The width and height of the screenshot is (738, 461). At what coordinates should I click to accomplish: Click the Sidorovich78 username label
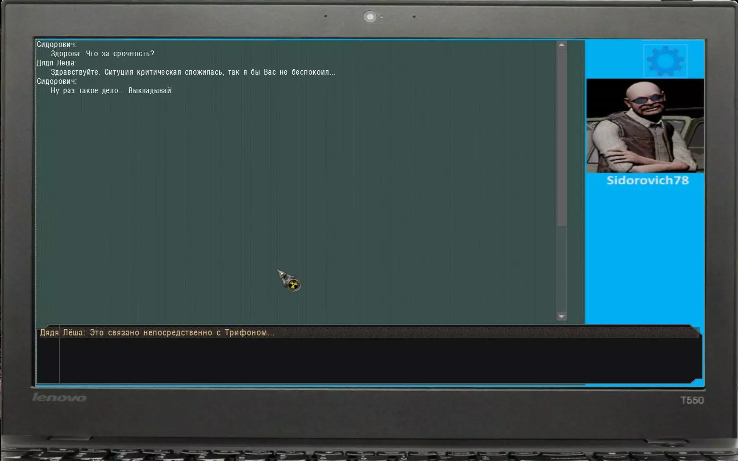(648, 180)
